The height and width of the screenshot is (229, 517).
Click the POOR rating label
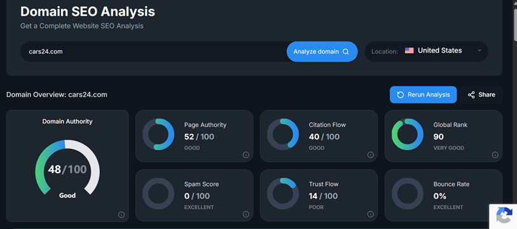[316, 207]
